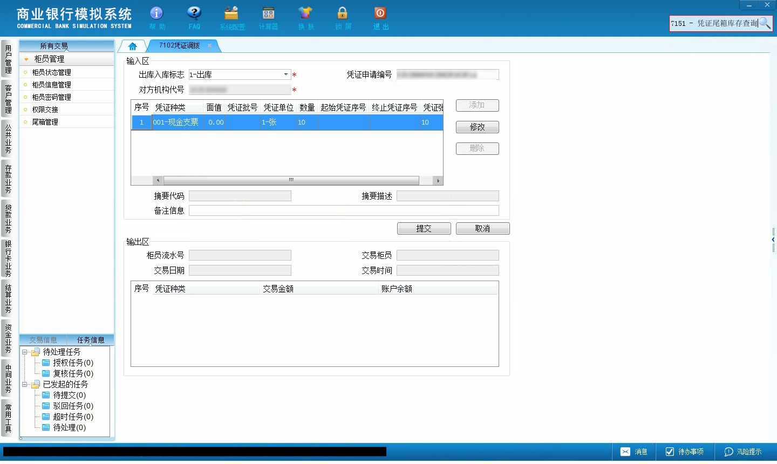Collapse the 已发起的任务 tree node
The image size is (777, 464).
tap(25, 385)
